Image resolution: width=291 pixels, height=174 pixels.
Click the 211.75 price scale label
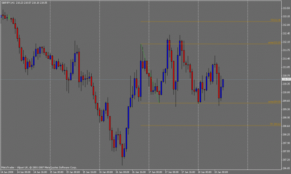click(286, 50)
